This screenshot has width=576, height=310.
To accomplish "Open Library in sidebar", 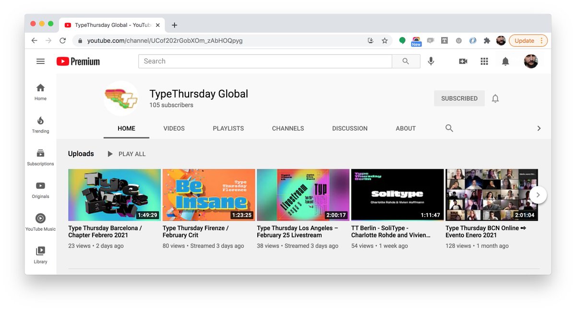I will 40,255.
